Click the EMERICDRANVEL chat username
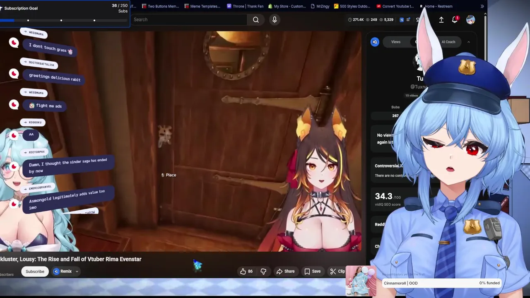The height and width of the screenshot is (298, 530). [38, 187]
